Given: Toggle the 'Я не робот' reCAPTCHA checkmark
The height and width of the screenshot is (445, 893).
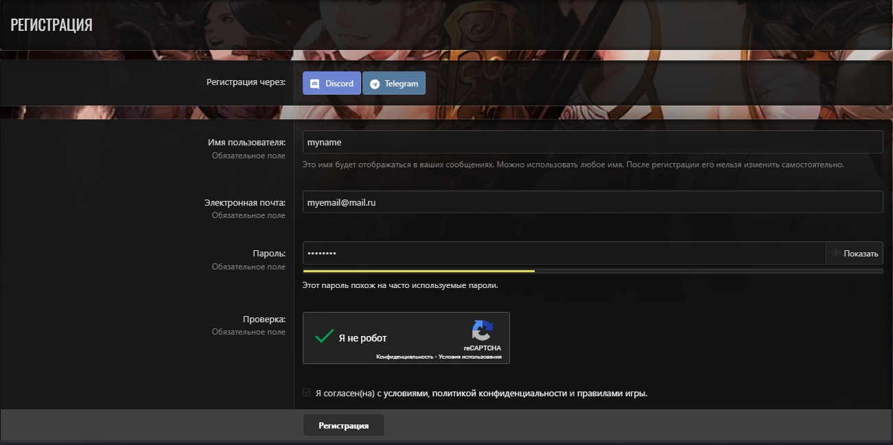Looking at the screenshot, I should click(x=324, y=337).
